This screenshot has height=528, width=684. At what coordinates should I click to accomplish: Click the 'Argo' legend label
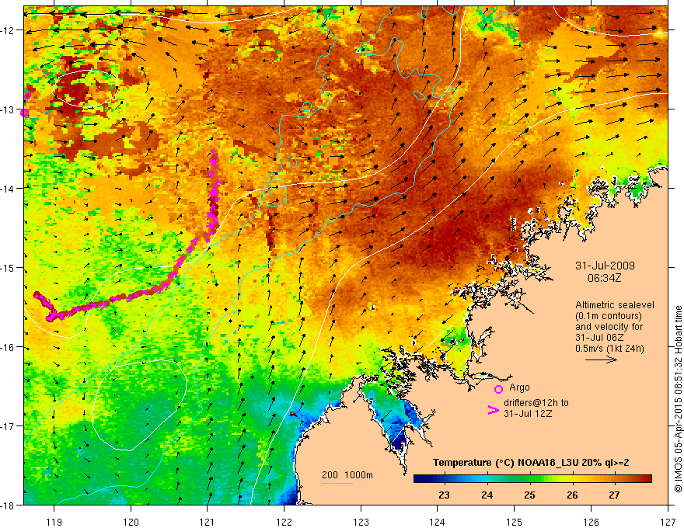519,387
